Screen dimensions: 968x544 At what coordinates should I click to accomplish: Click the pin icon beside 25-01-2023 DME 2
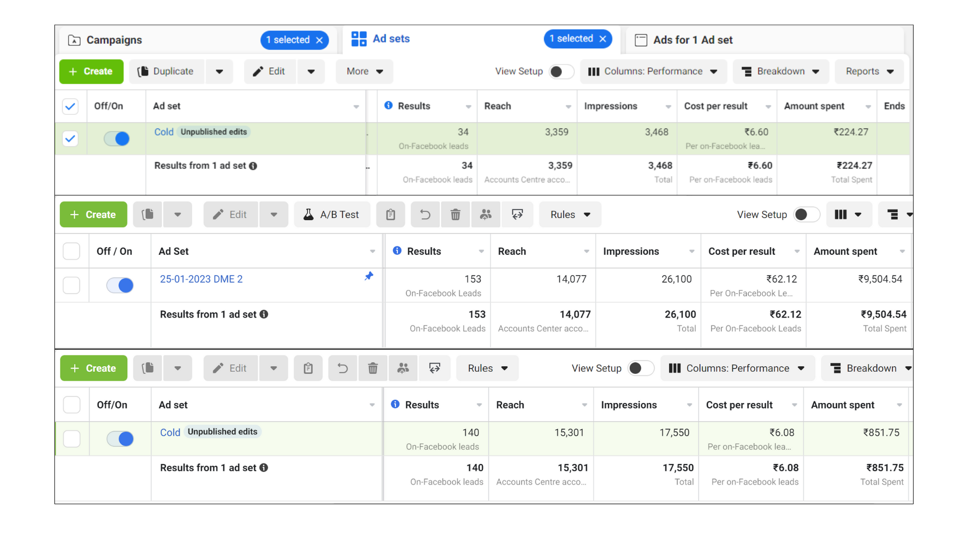coord(369,276)
